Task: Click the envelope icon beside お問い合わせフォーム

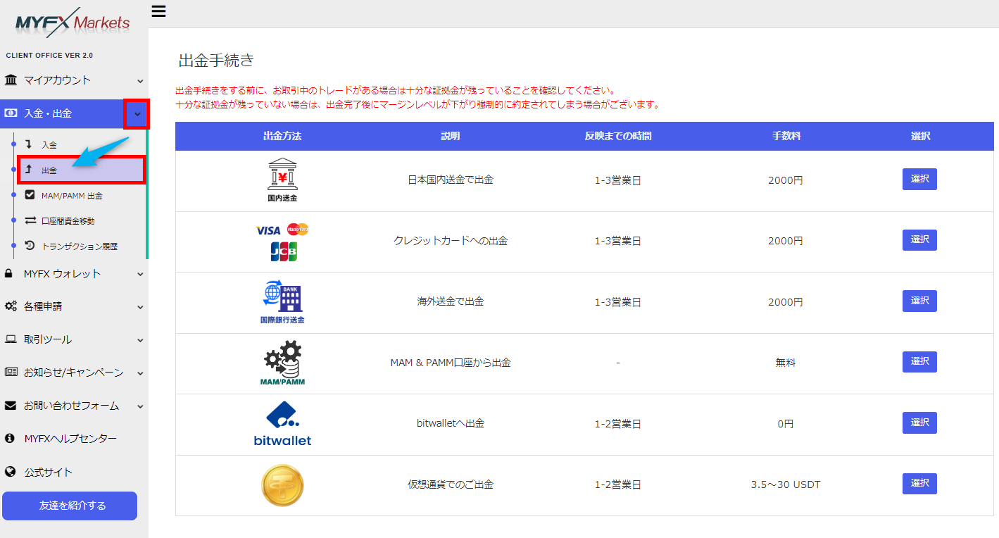Action: coord(11,406)
